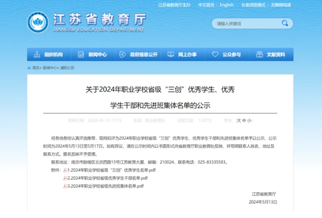Enable 长者浏览模式 elderly browsing mode
322x218 pixels.
(253, 5)
